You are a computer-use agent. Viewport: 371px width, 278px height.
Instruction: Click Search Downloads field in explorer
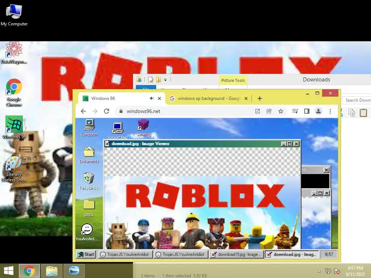357,100
